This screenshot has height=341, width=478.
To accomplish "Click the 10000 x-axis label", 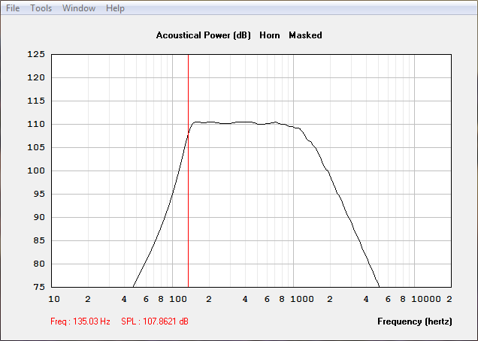I will pyautogui.click(x=426, y=299).
